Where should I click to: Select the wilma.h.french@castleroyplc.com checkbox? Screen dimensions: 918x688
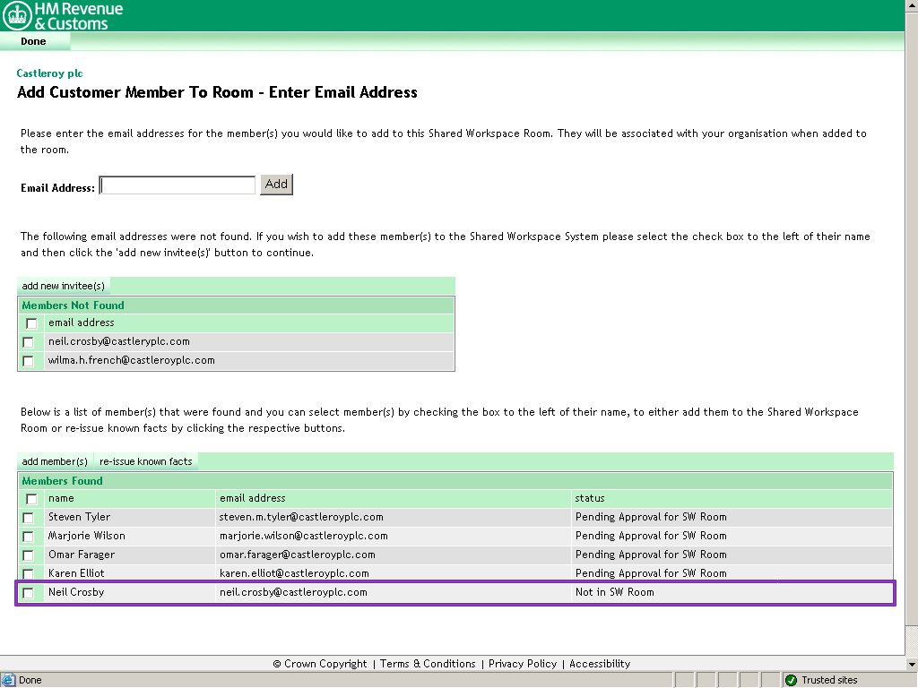pyautogui.click(x=29, y=361)
